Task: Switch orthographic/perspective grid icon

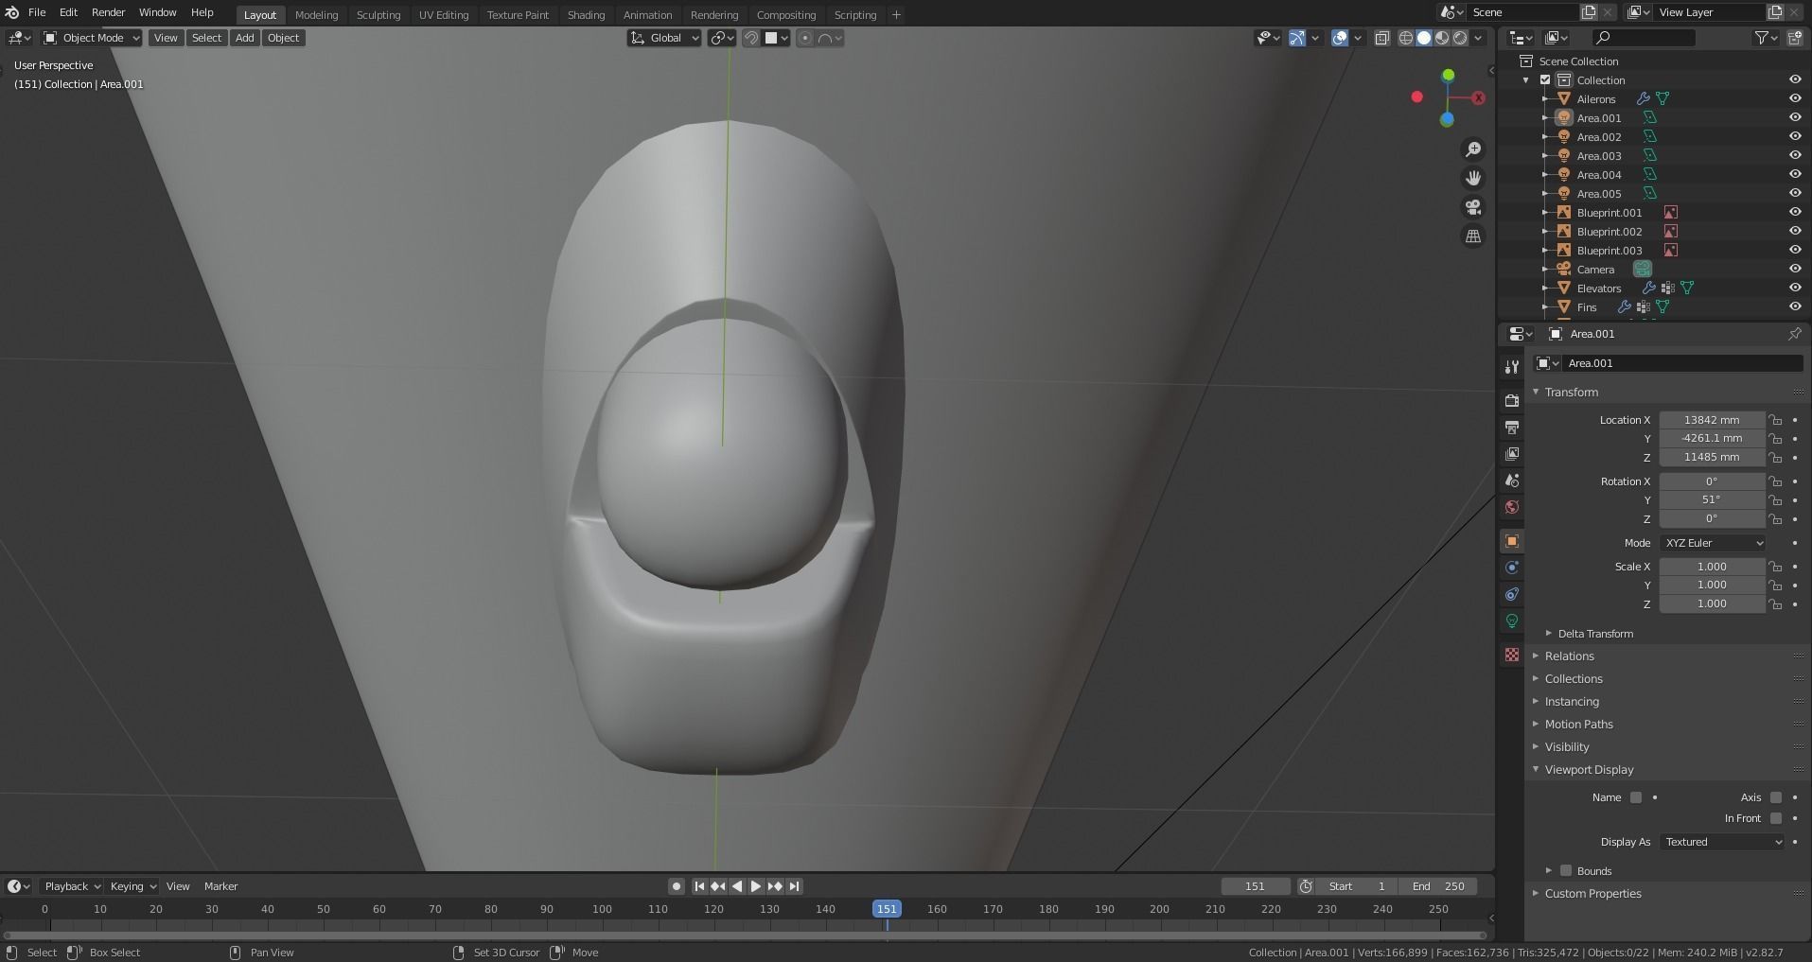Action: [1473, 236]
